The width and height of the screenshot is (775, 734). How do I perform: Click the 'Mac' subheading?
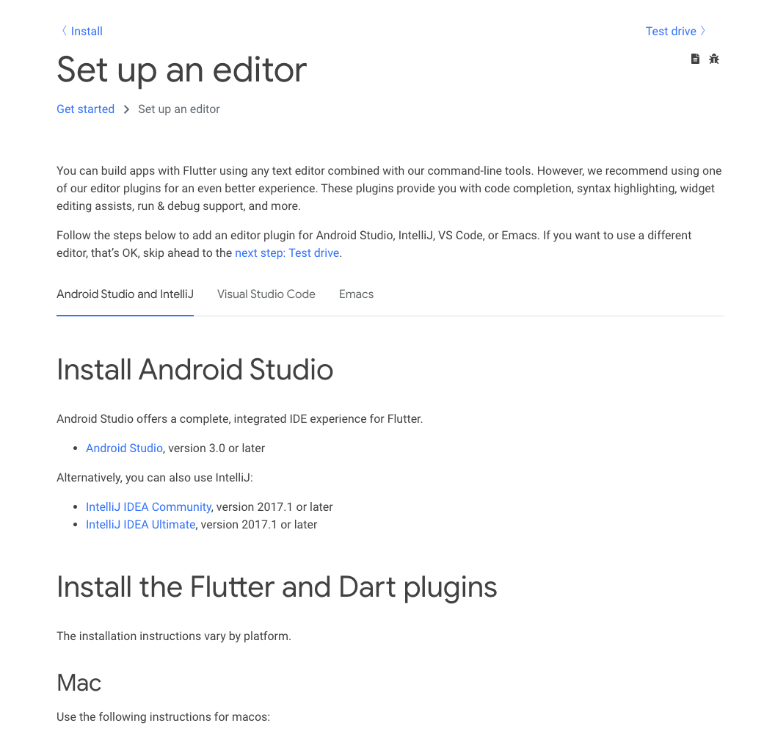pyautogui.click(x=79, y=683)
